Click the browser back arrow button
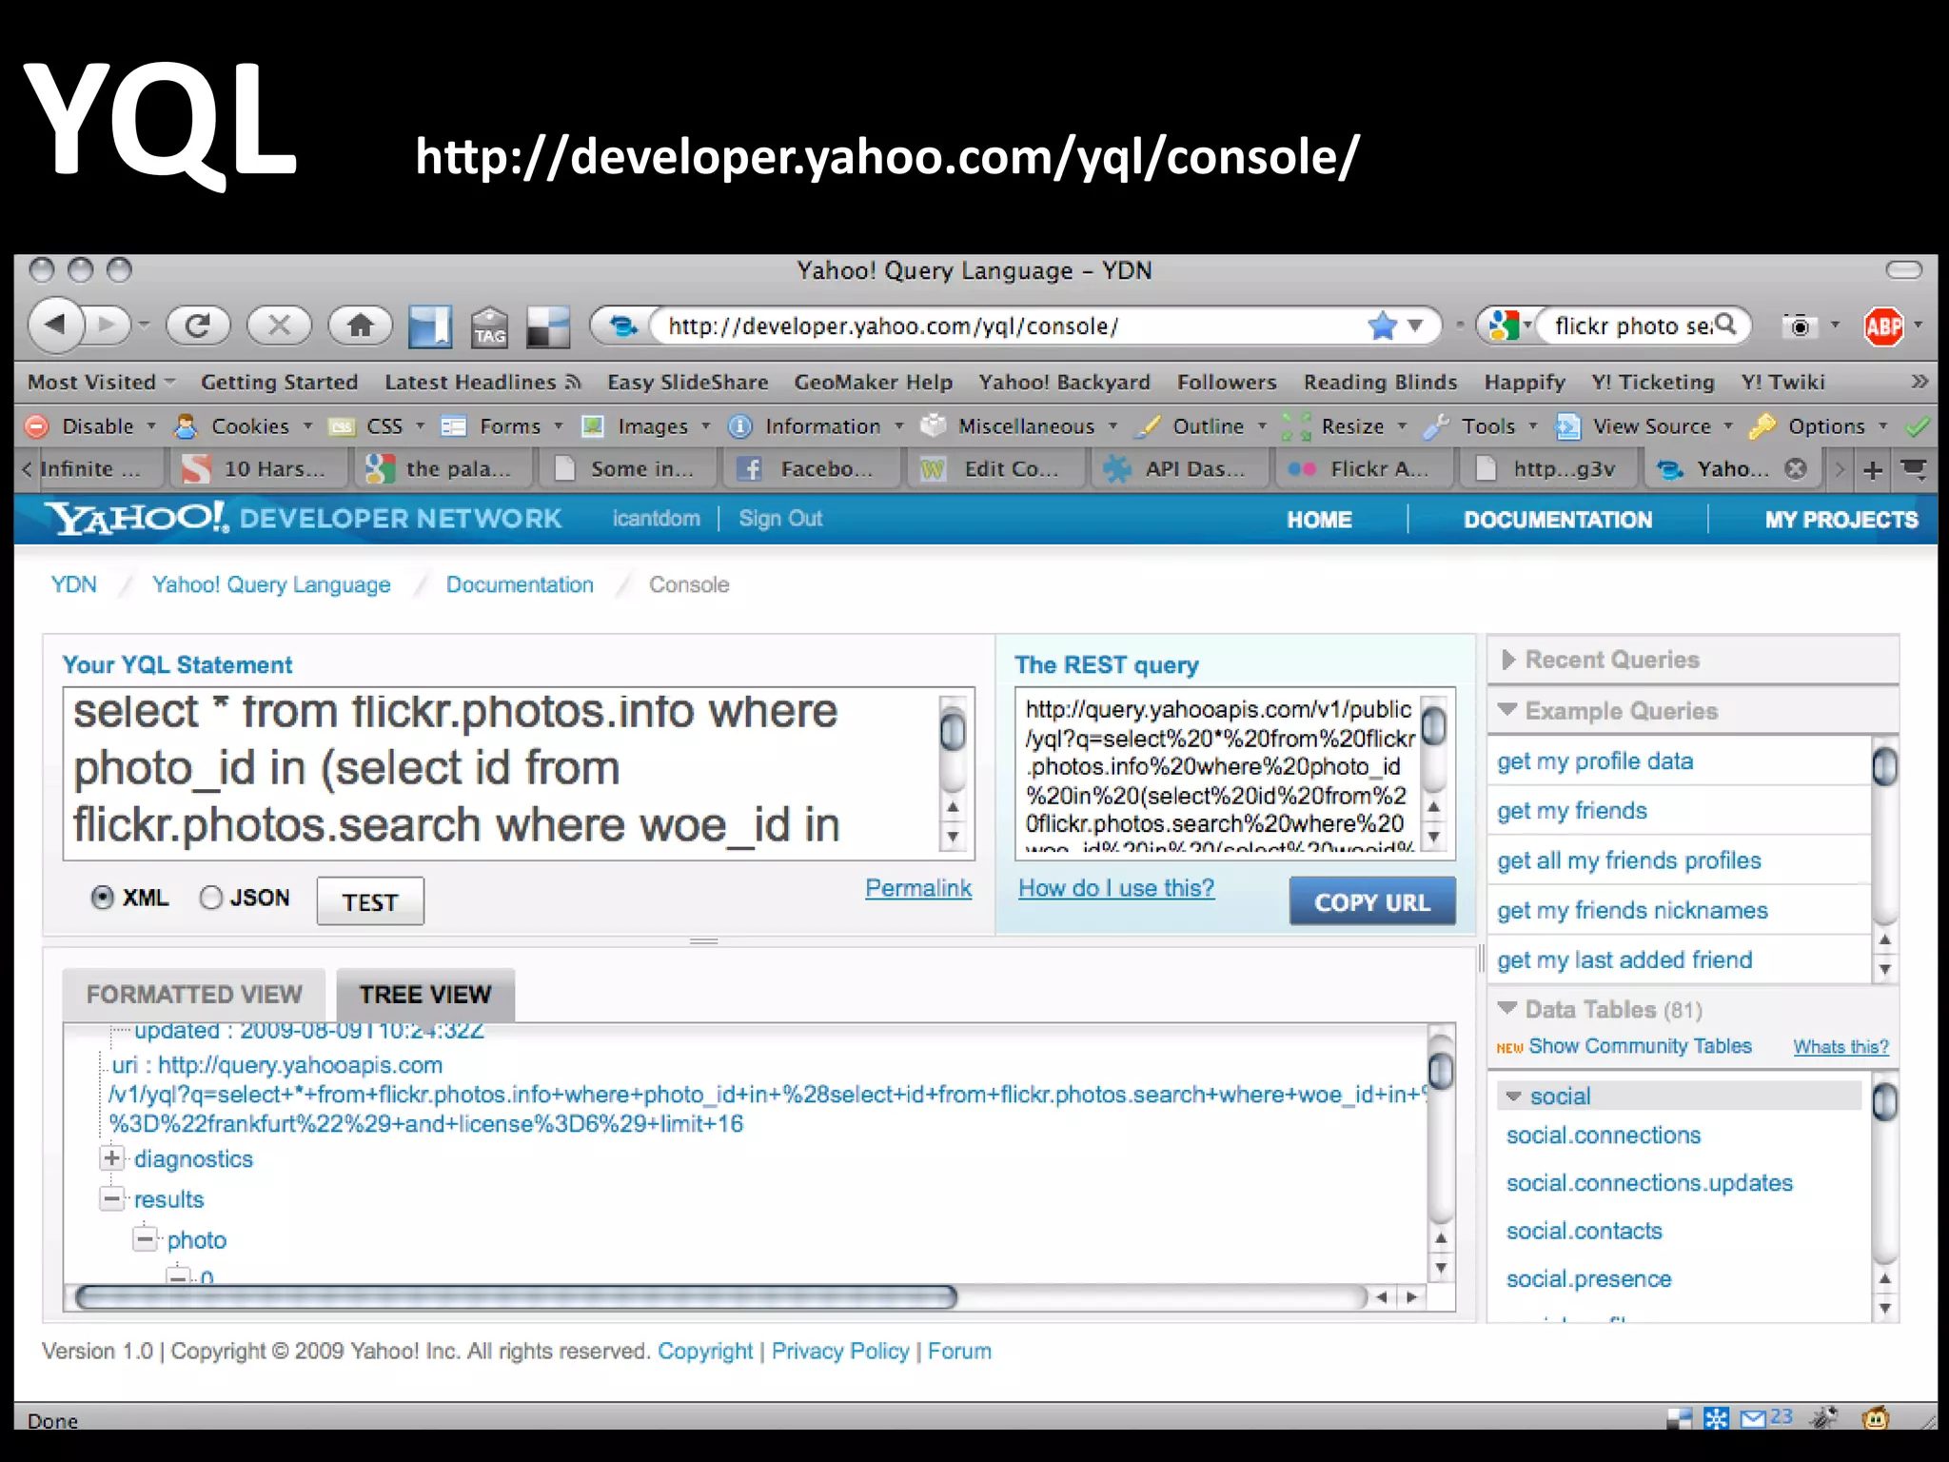This screenshot has height=1462, width=1949. pos(56,326)
